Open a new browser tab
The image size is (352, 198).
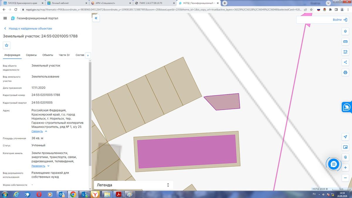225,3
